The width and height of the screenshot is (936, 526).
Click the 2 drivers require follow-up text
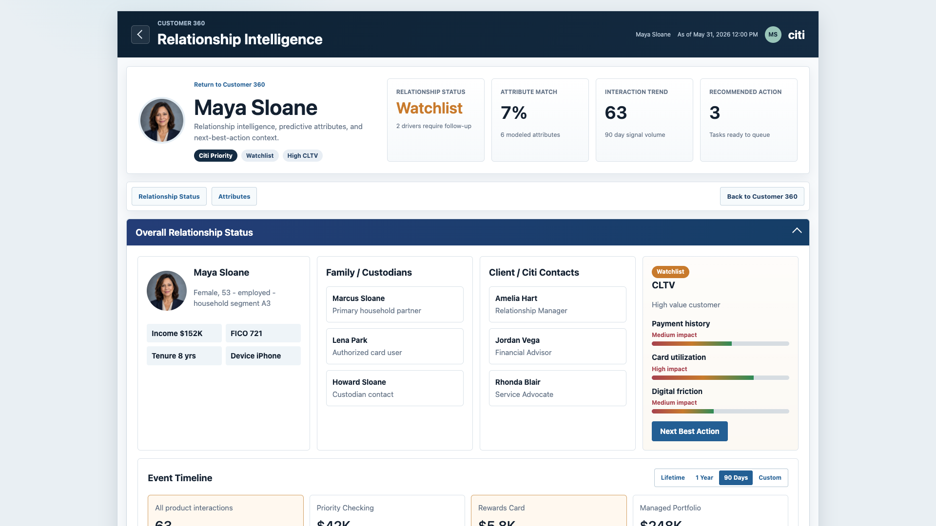tap(434, 126)
